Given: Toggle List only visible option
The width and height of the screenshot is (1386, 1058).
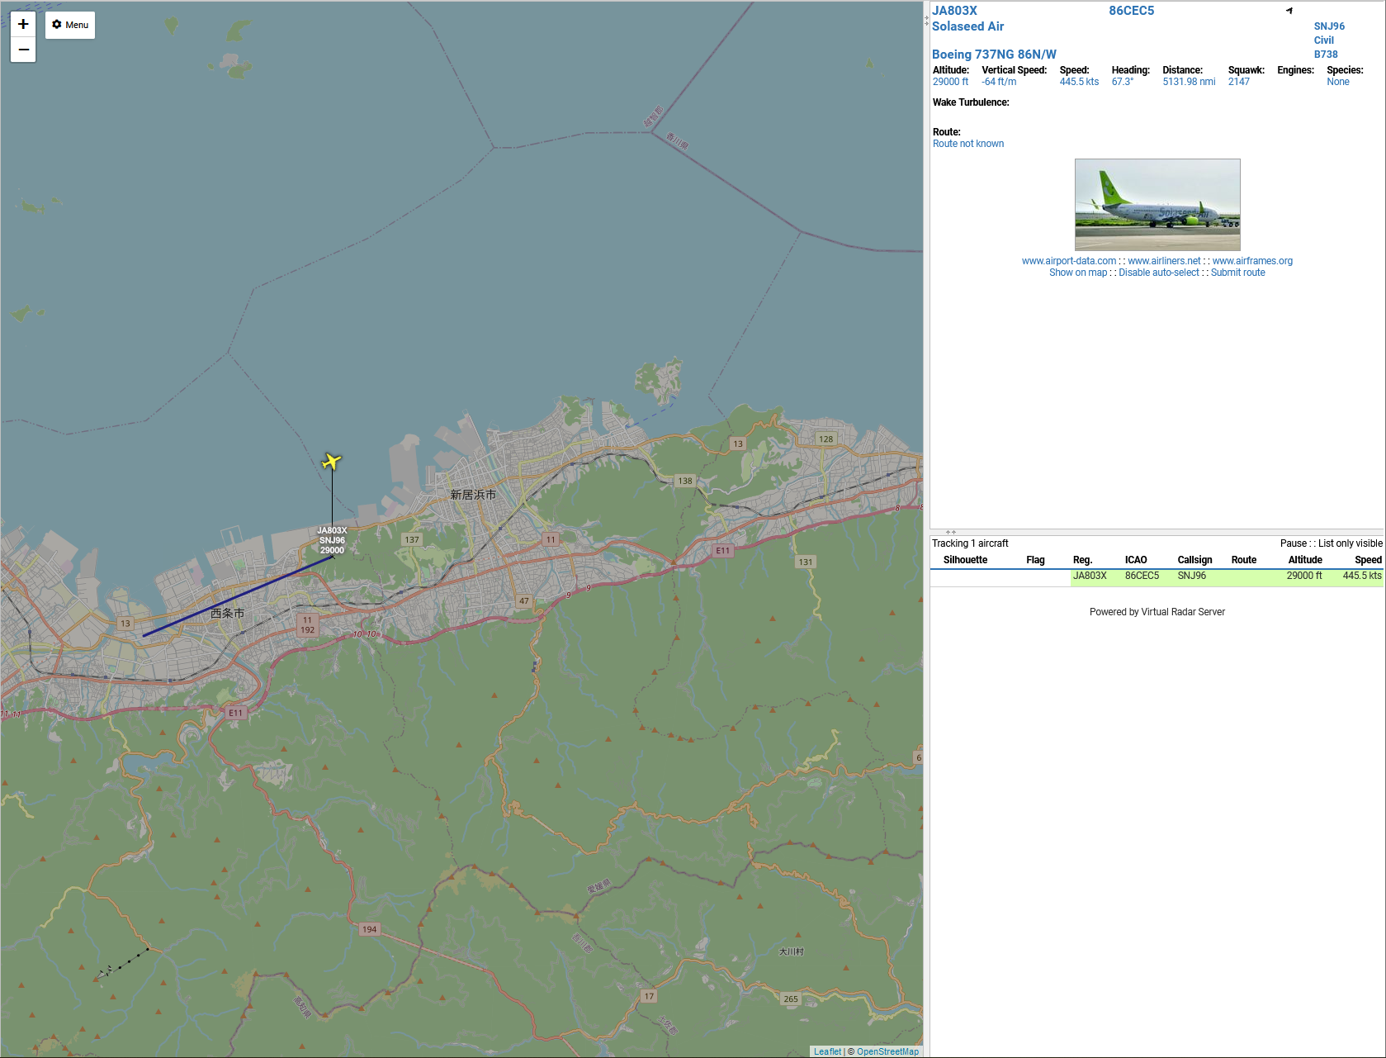Looking at the screenshot, I should [1350, 543].
